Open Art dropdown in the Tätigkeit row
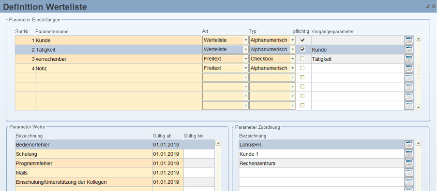 click(x=245, y=50)
